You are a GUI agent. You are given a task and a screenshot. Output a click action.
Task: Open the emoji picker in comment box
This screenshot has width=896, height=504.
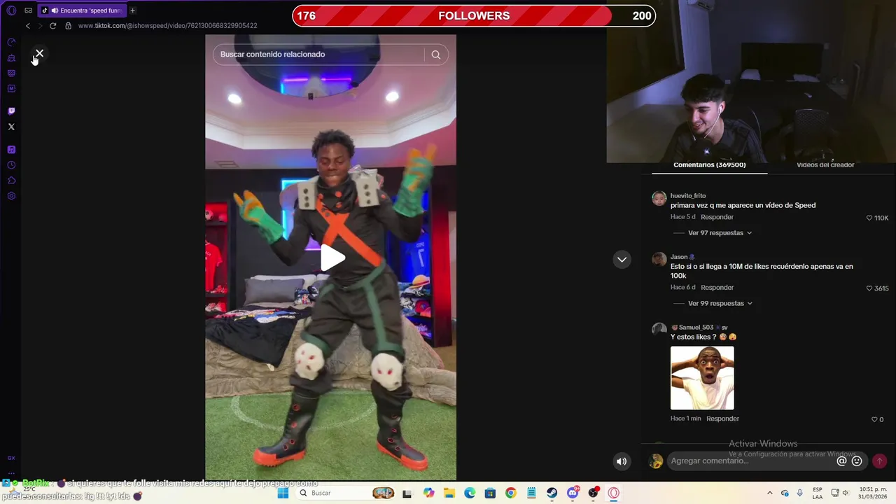(x=857, y=461)
